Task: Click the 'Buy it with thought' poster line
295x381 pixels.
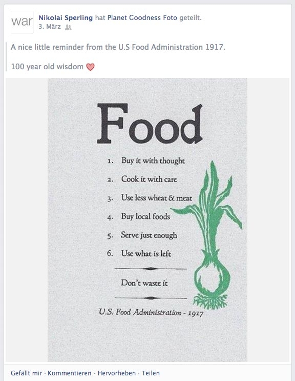Action: pos(153,161)
